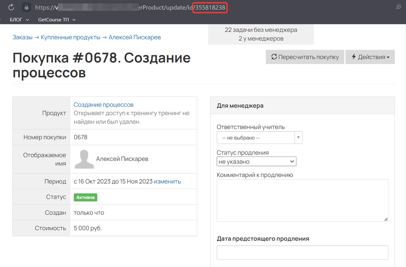
Task: Click the zoom magnifier icon in address bar
Action: click(x=398, y=7)
